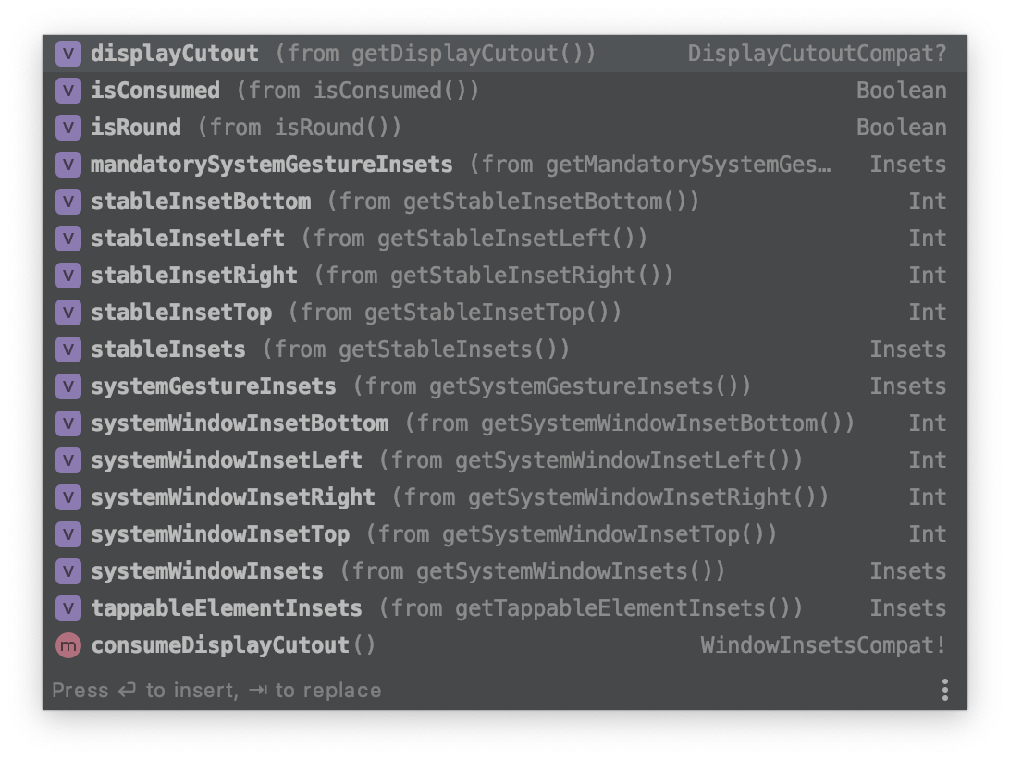Select stableInsetRight in the completion list

pos(505,276)
